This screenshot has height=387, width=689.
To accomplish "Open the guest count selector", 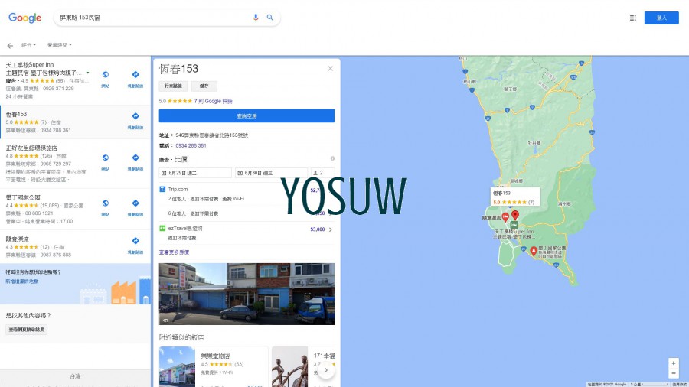I will (322, 173).
